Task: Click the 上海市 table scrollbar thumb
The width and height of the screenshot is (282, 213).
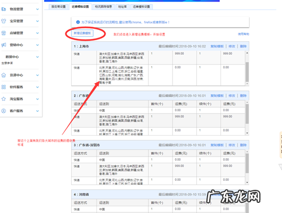Action: coord(247,72)
